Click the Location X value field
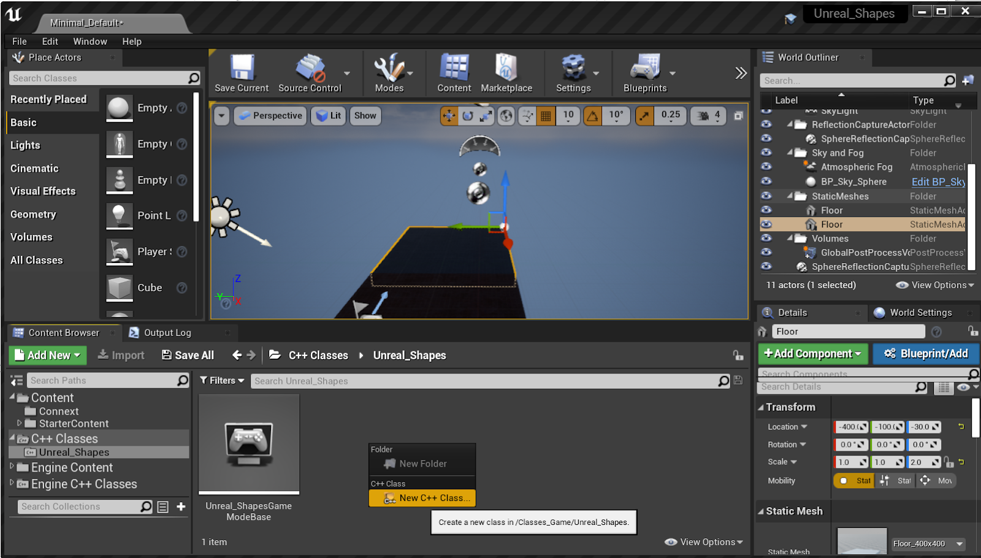The image size is (981, 558). coord(851,427)
